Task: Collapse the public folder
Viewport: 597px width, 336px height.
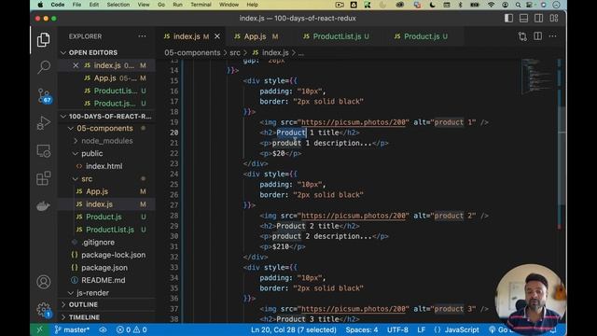Action: point(76,153)
